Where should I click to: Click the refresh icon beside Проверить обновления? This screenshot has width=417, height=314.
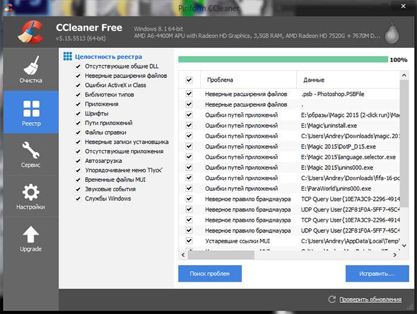click(332, 299)
